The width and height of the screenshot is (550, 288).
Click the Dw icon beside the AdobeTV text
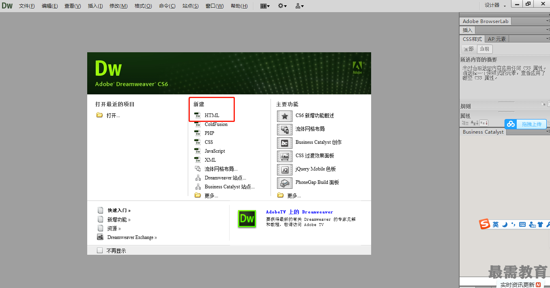(247, 219)
